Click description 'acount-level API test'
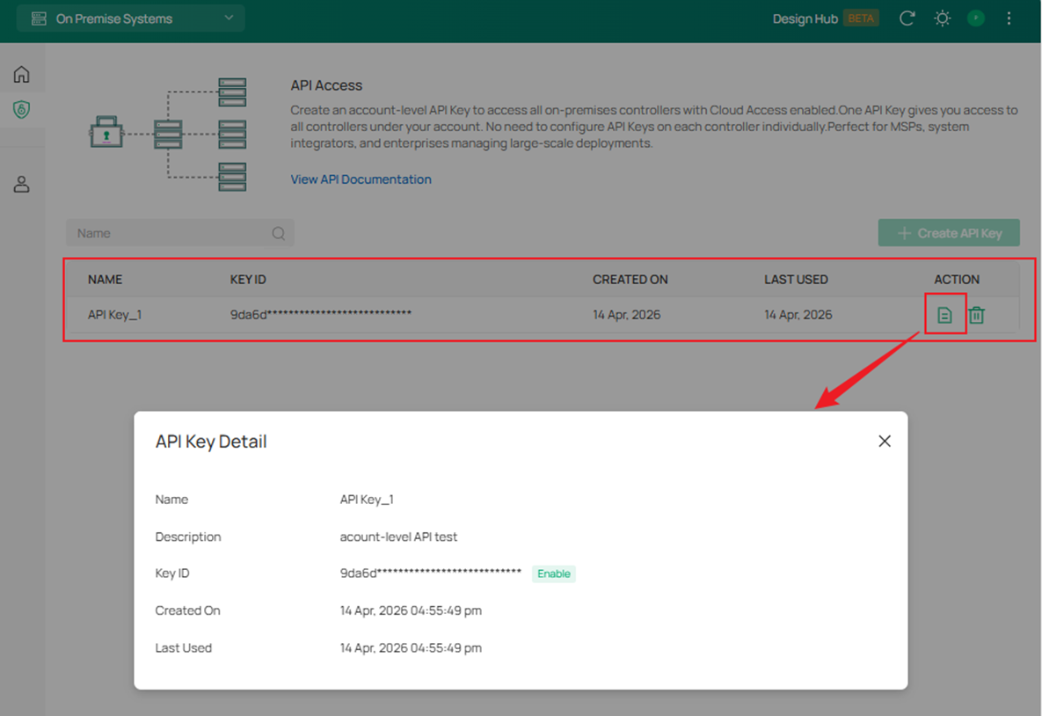Viewport: 1042px width, 716px height. 398,537
